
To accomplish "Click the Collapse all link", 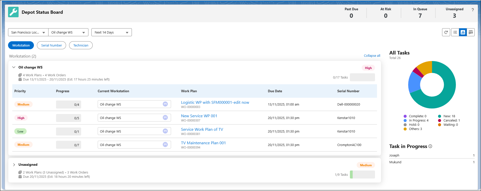I will pyautogui.click(x=372, y=55).
